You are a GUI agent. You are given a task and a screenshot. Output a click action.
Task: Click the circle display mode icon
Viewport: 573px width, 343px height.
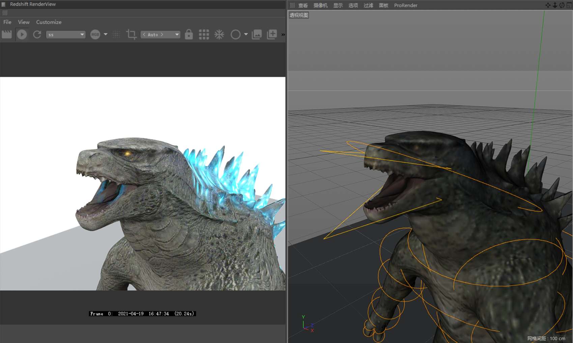click(235, 34)
